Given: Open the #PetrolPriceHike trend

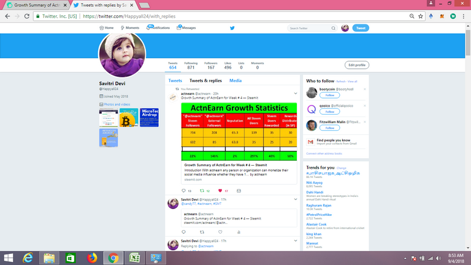Looking at the screenshot, I should click(319, 215).
